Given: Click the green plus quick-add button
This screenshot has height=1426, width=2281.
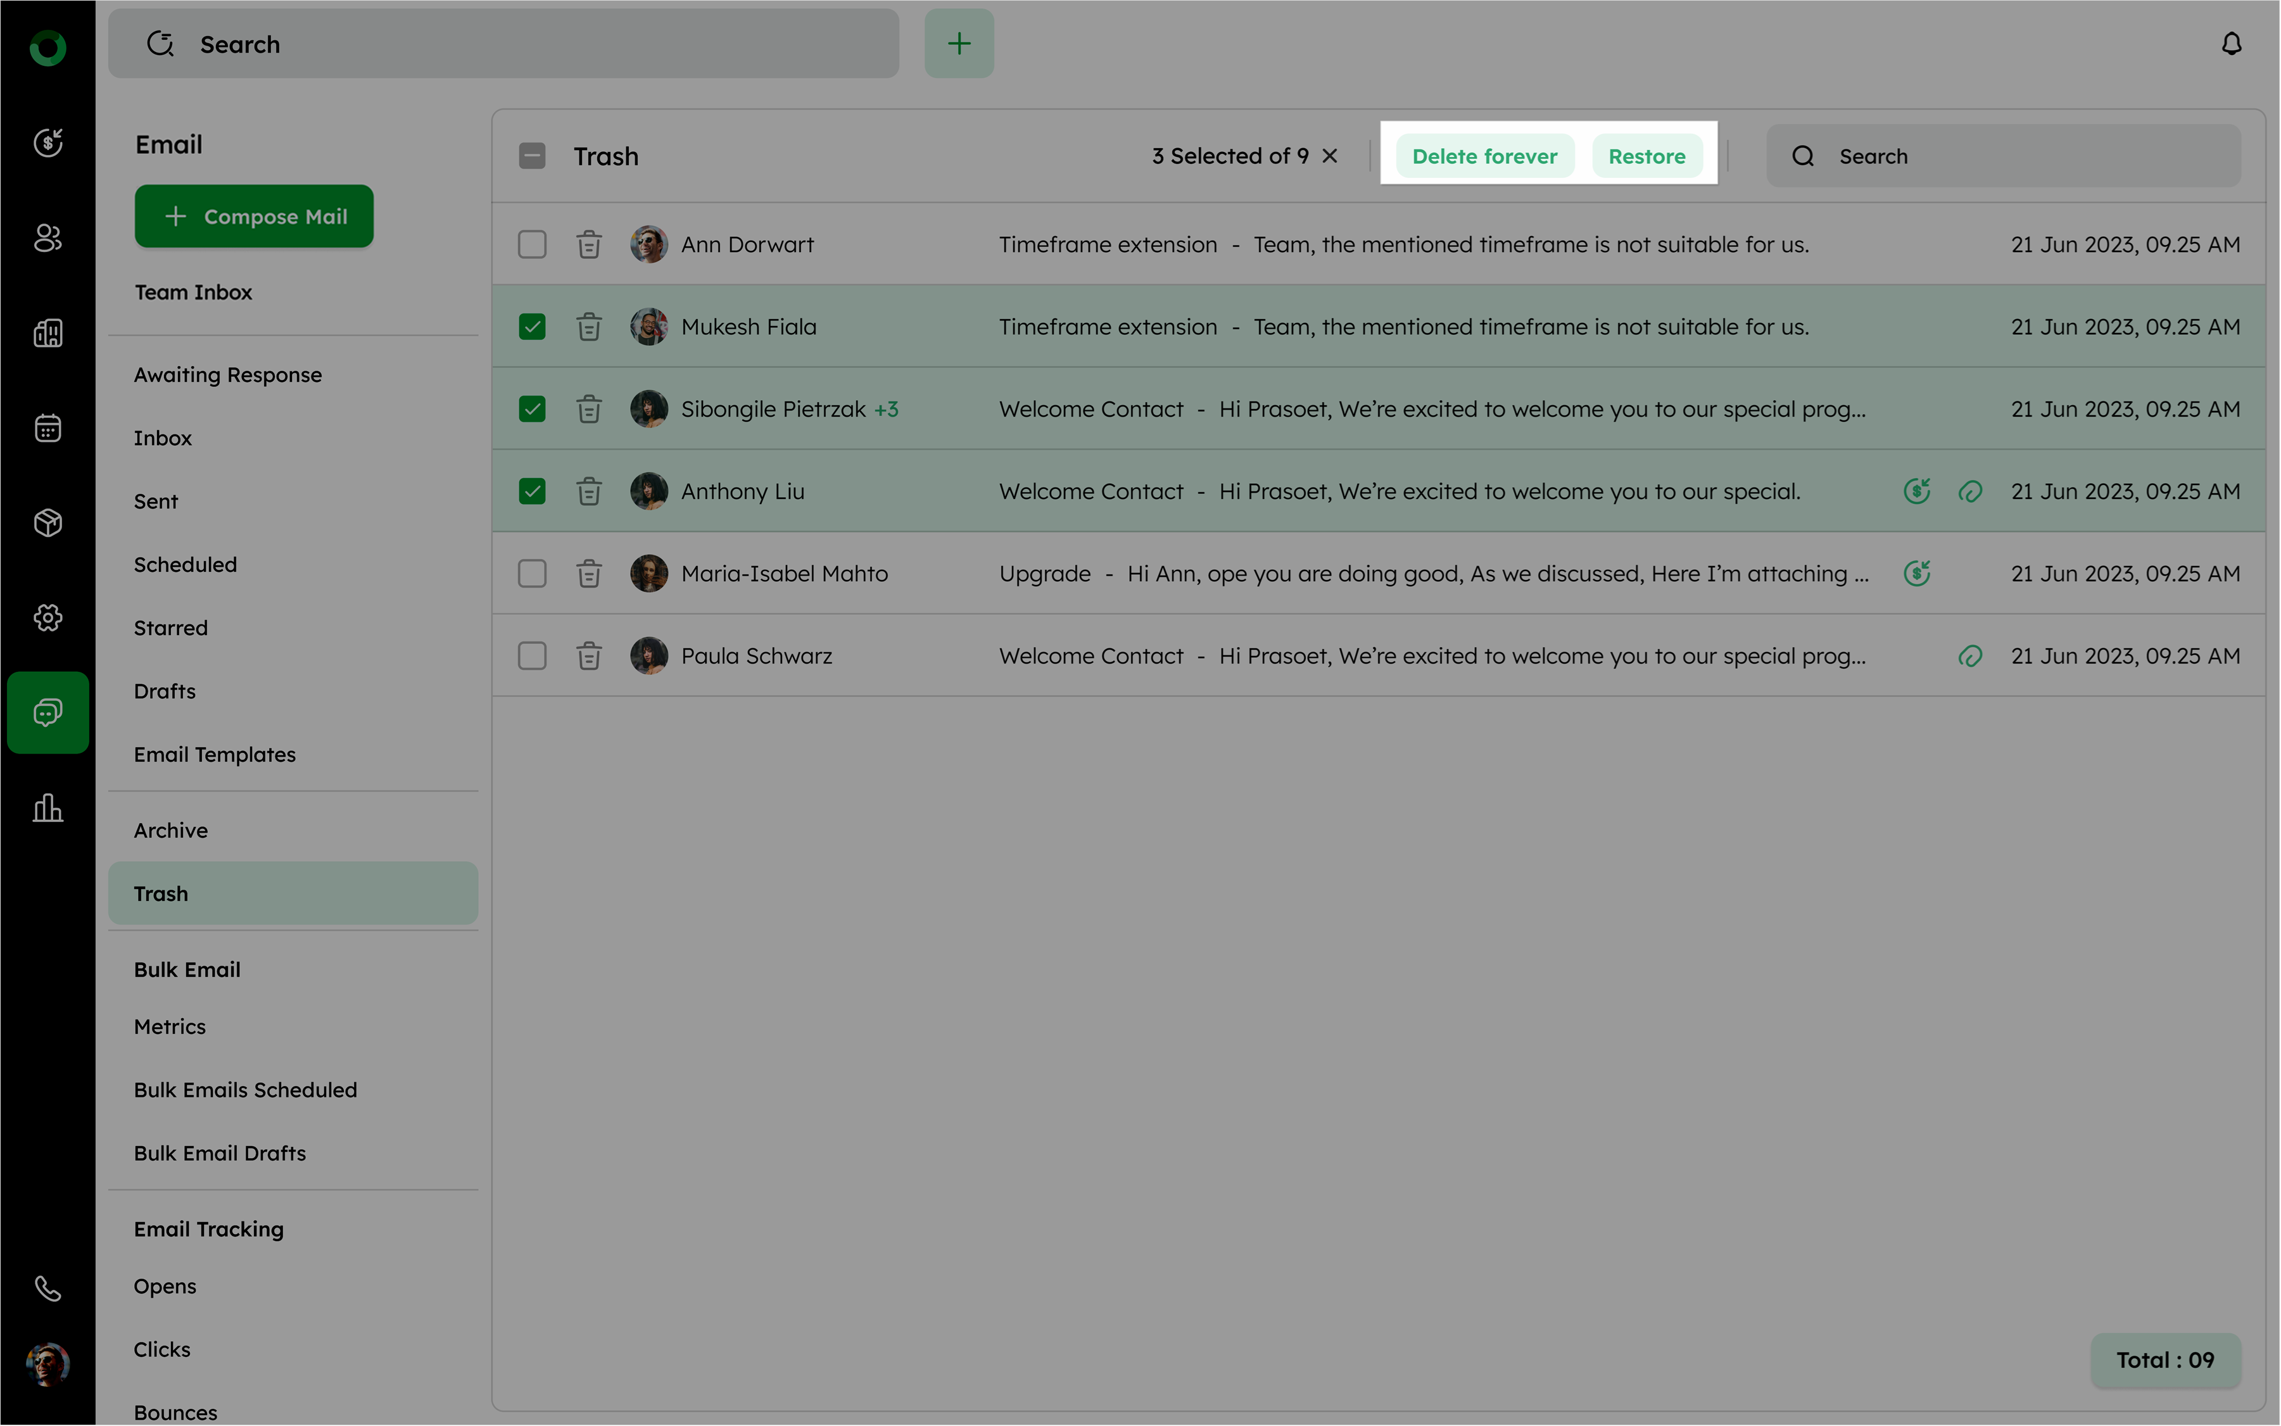Looking at the screenshot, I should 959,44.
